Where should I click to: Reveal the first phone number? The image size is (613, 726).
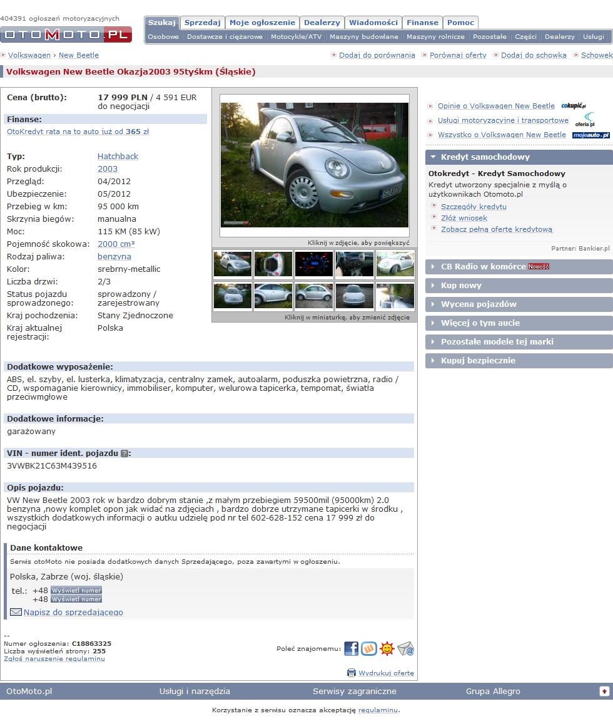[x=76, y=590]
